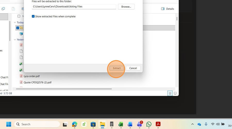Tick the select-all checkbox in the column header
The width and height of the screenshot is (232, 129).
(x=19, y=16)
